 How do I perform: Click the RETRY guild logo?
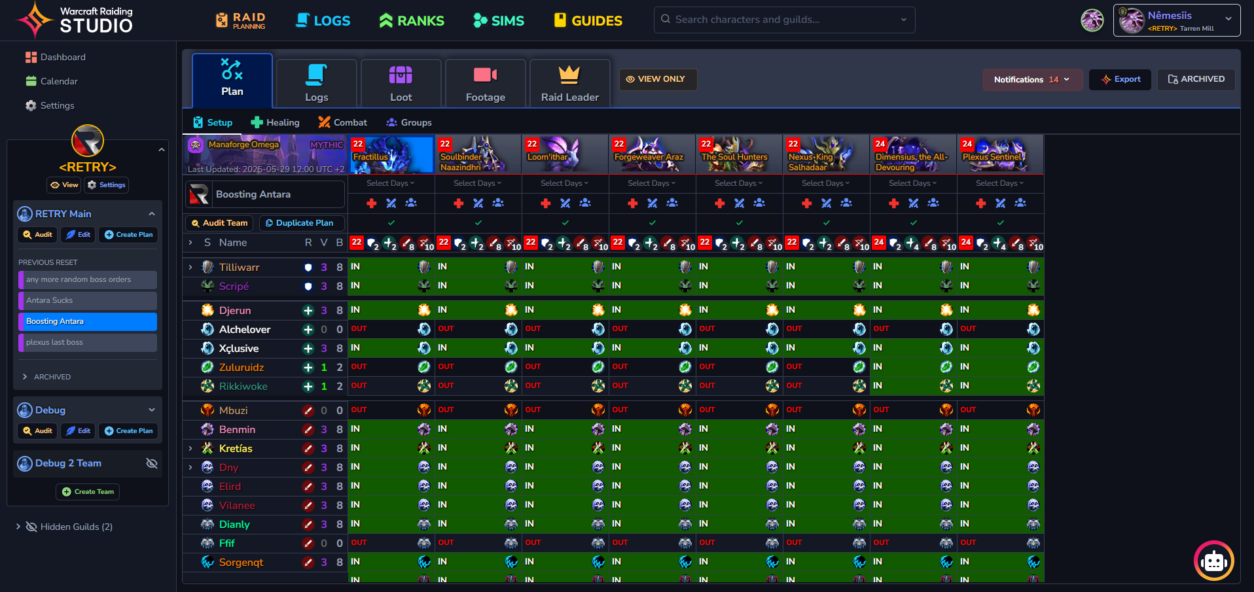(88, 141)
